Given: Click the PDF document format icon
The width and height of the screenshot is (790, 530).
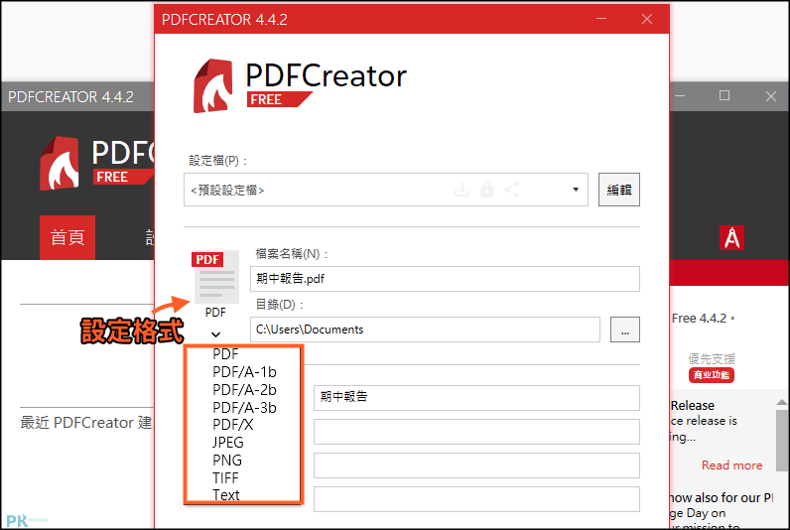Looking at the screenshot, I should point(215,276).
